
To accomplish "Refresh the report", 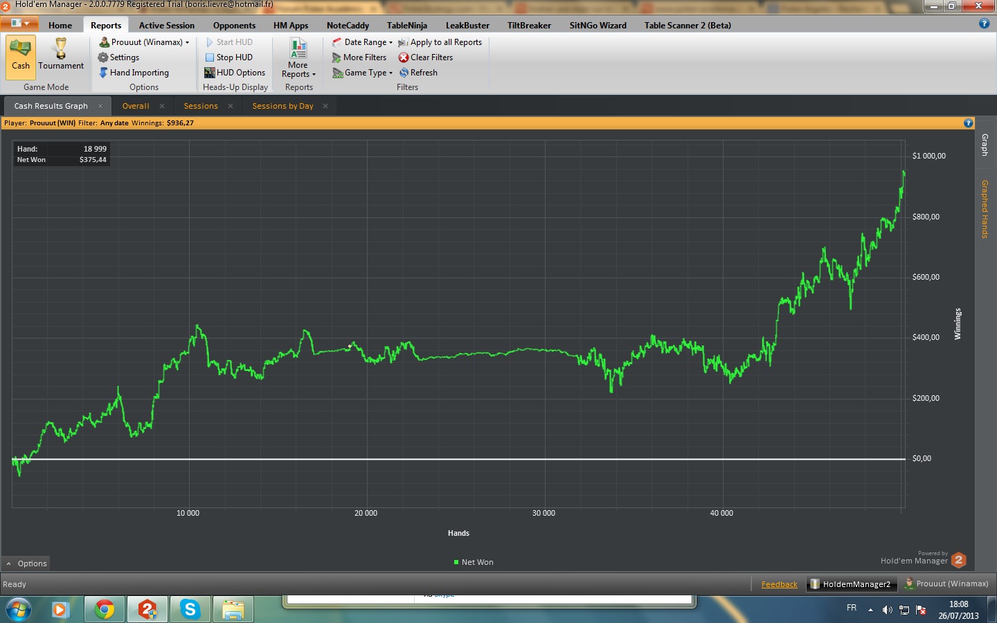I will point(418,73).
